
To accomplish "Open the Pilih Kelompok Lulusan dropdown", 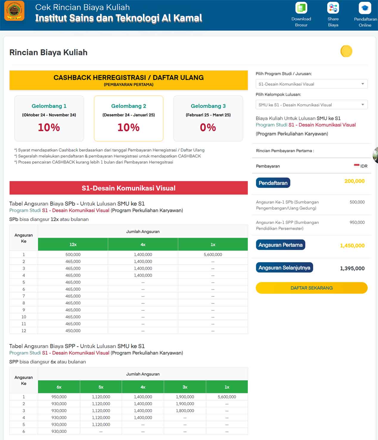I will tap(312, 105).
